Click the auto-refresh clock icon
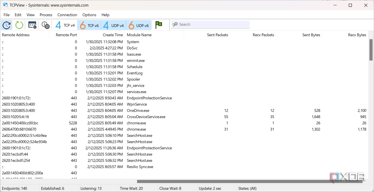This screenshot has width=374, height=192. pyautogui.click(x=7, y=25)
